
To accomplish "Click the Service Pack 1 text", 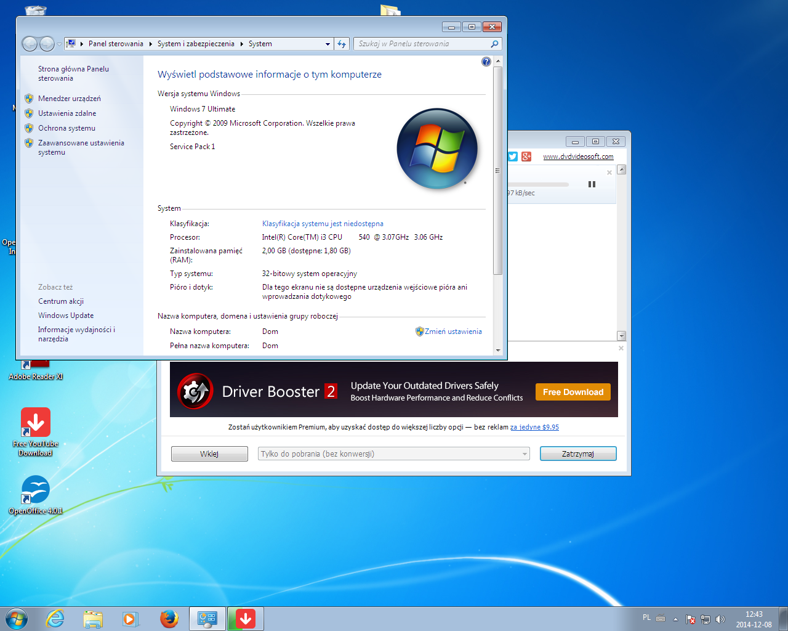I will coord(193,147).
